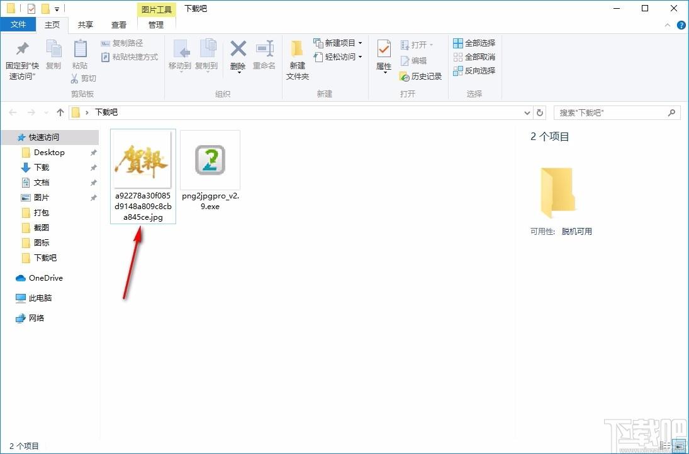The height and width of the screenshot is (454, 689).
Task: Select OneDrive in navigation pane
Action: [46, 278]
